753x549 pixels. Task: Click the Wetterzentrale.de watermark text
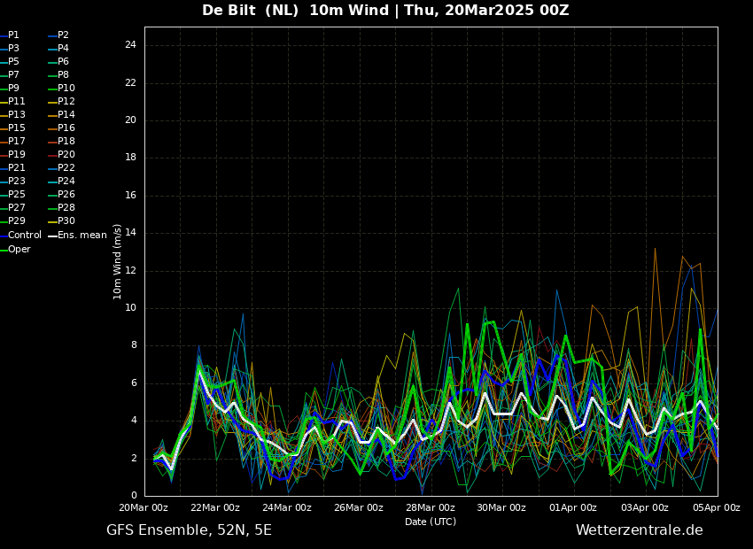pos(640,530)
